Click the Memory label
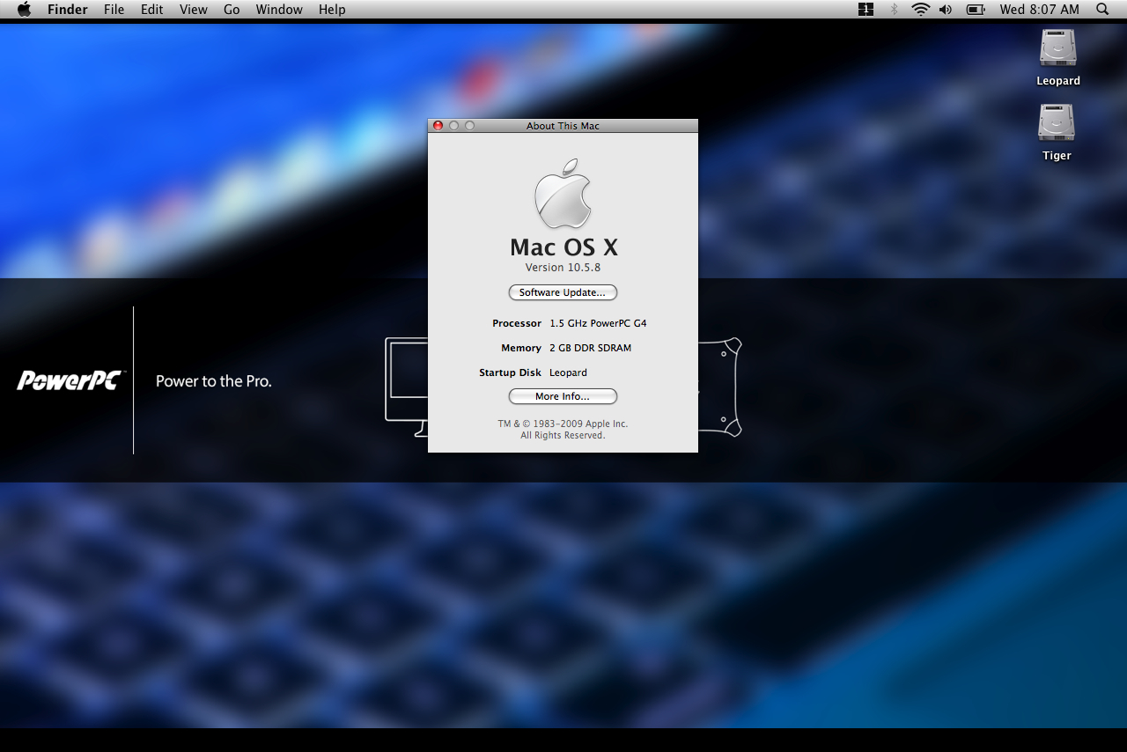Viewport: 1127px width, 752px height. tap(521, 348)
